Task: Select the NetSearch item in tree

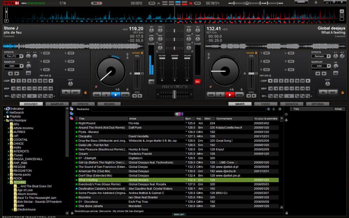Action: tap(17, 112)
